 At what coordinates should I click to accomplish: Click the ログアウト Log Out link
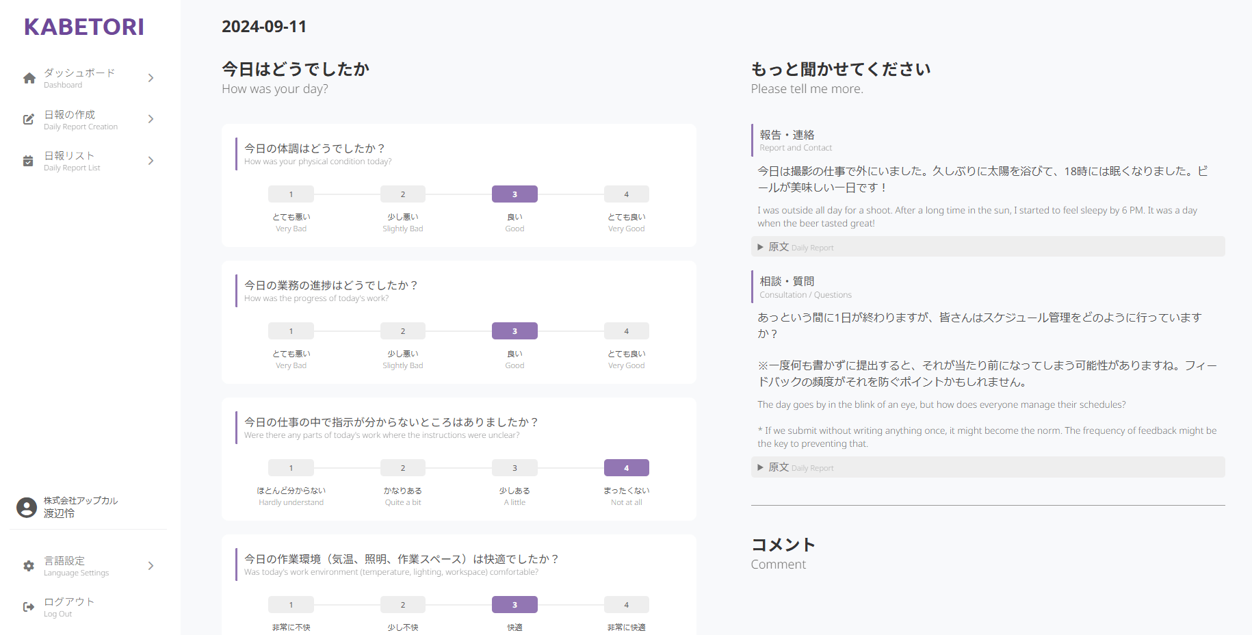[69, 602]
